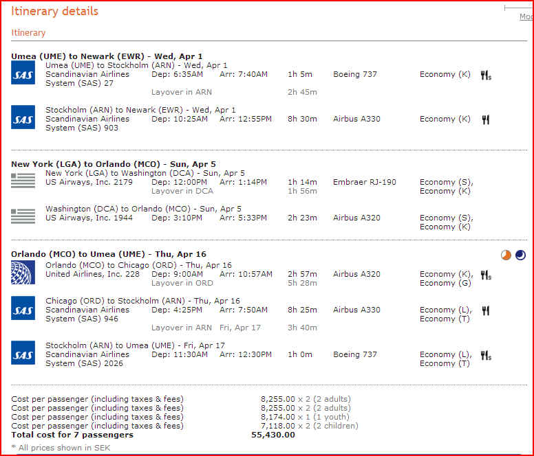Click the US Airways logo for flight 2179

click(23, 181)
